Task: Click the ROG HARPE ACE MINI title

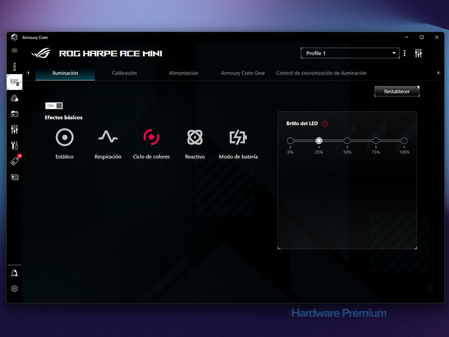Action: pos(111,53)
